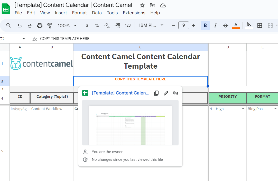This screenshot has height=181, width=278.
Task: Select column C header
Action: coord(141,47)
